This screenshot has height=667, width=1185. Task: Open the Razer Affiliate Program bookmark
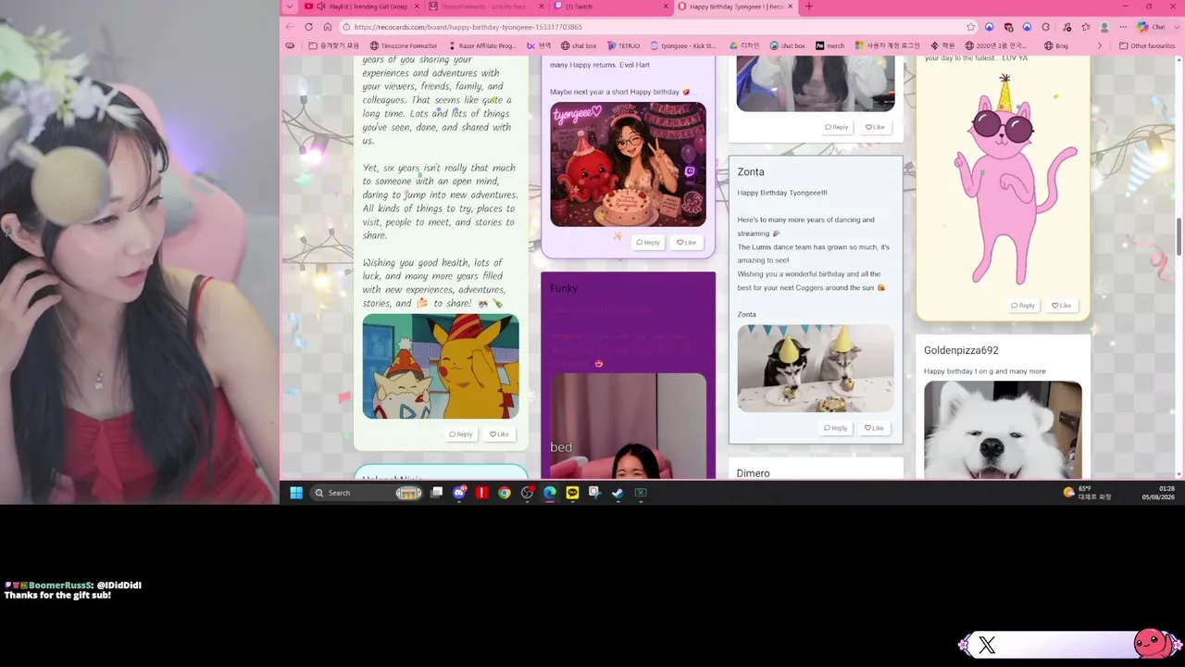482,45
